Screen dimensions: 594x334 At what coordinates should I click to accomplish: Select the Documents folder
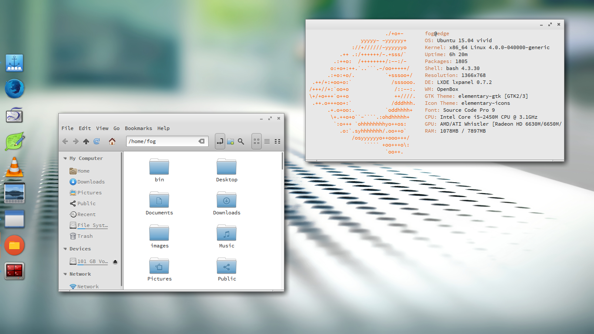159,203
